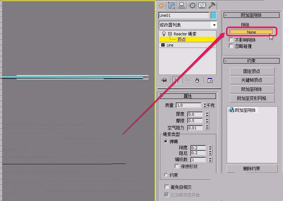Click the Pin Stack icon

pos(164,80)
